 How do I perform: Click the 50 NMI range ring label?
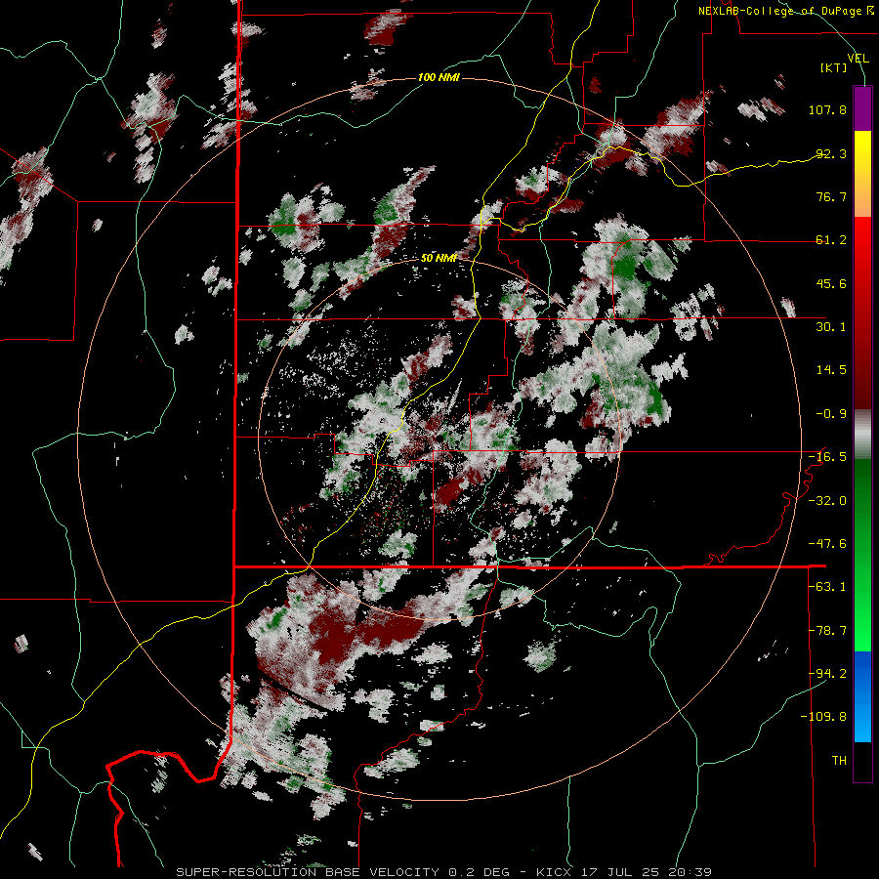(439, 258)
